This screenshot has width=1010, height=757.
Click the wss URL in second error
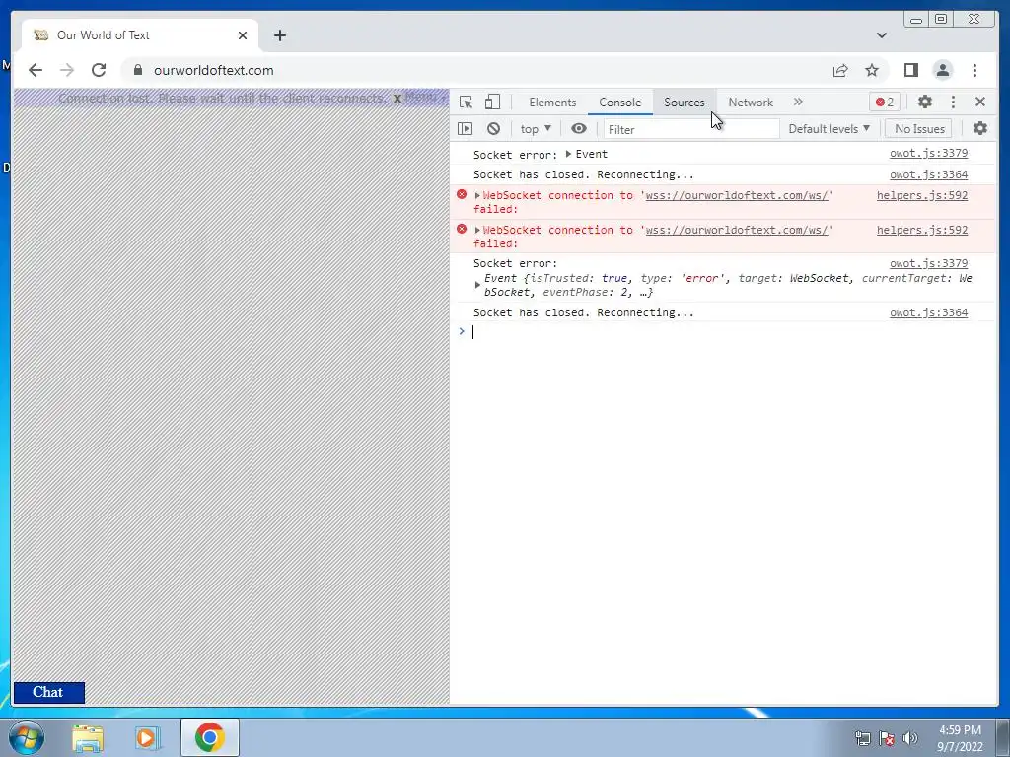[x=737, y=230]
